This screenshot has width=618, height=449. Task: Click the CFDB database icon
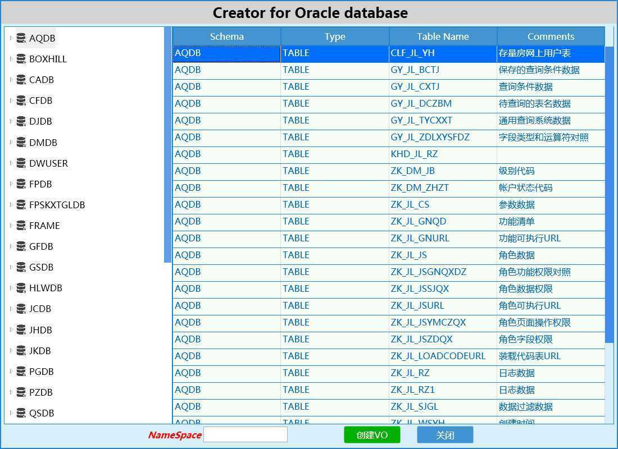pos(21,101)
